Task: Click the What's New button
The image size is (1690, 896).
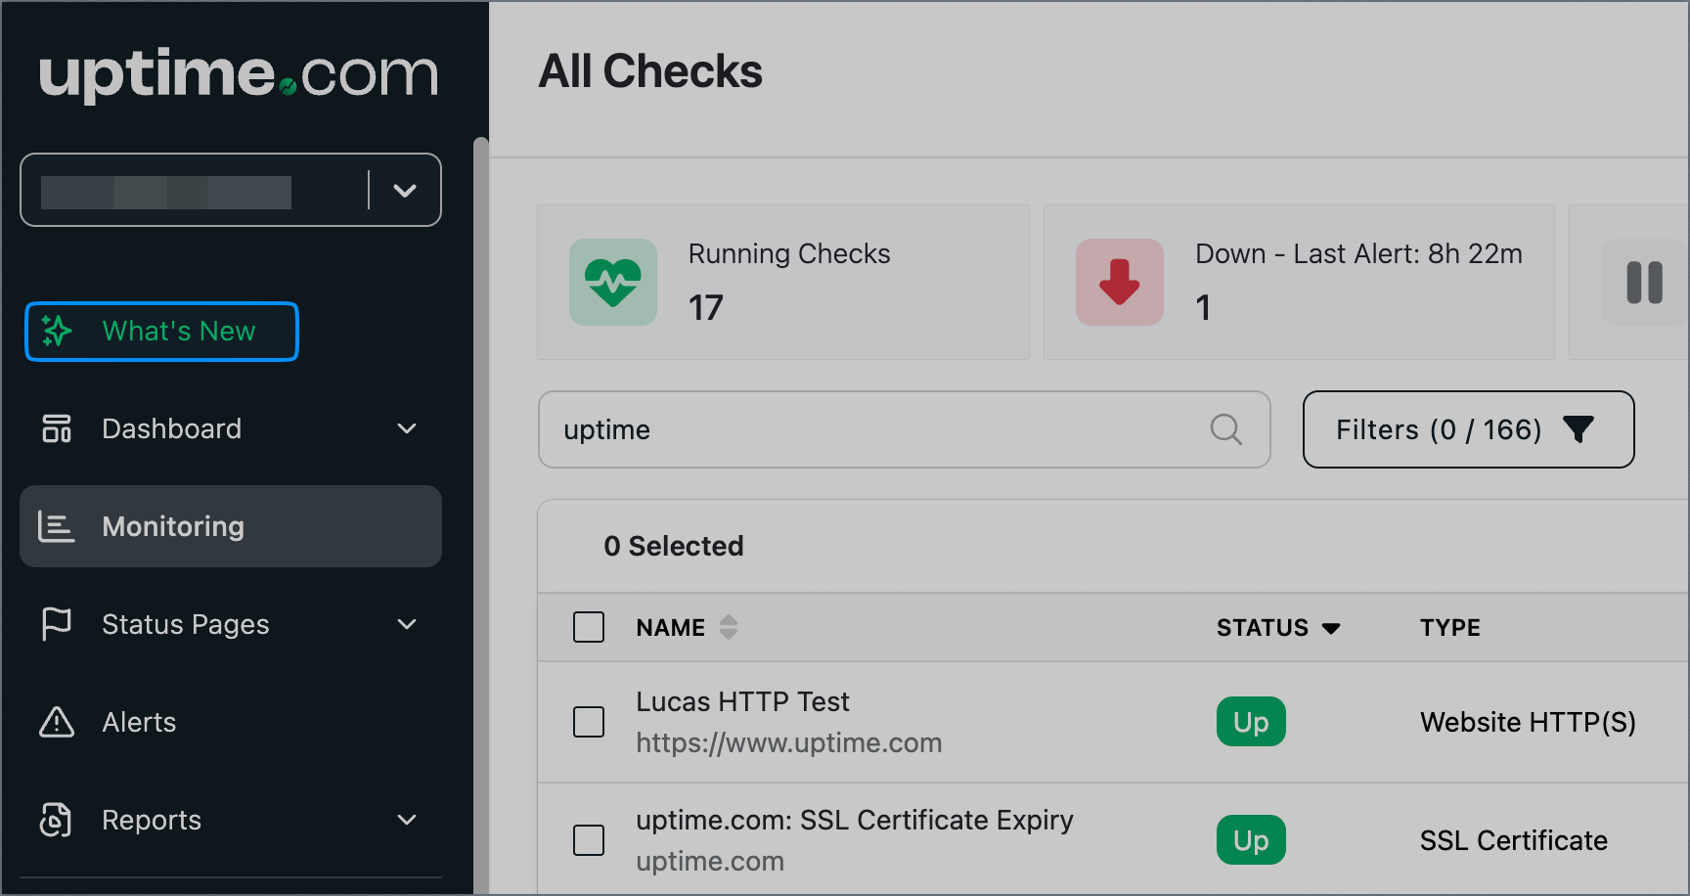Action: click(x=161, y=332)
